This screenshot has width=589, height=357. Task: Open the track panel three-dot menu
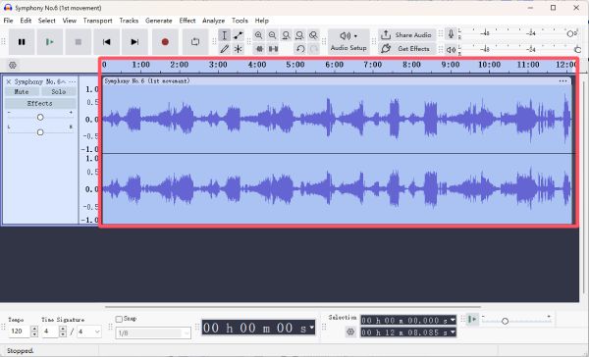click(x=72, y=81)
